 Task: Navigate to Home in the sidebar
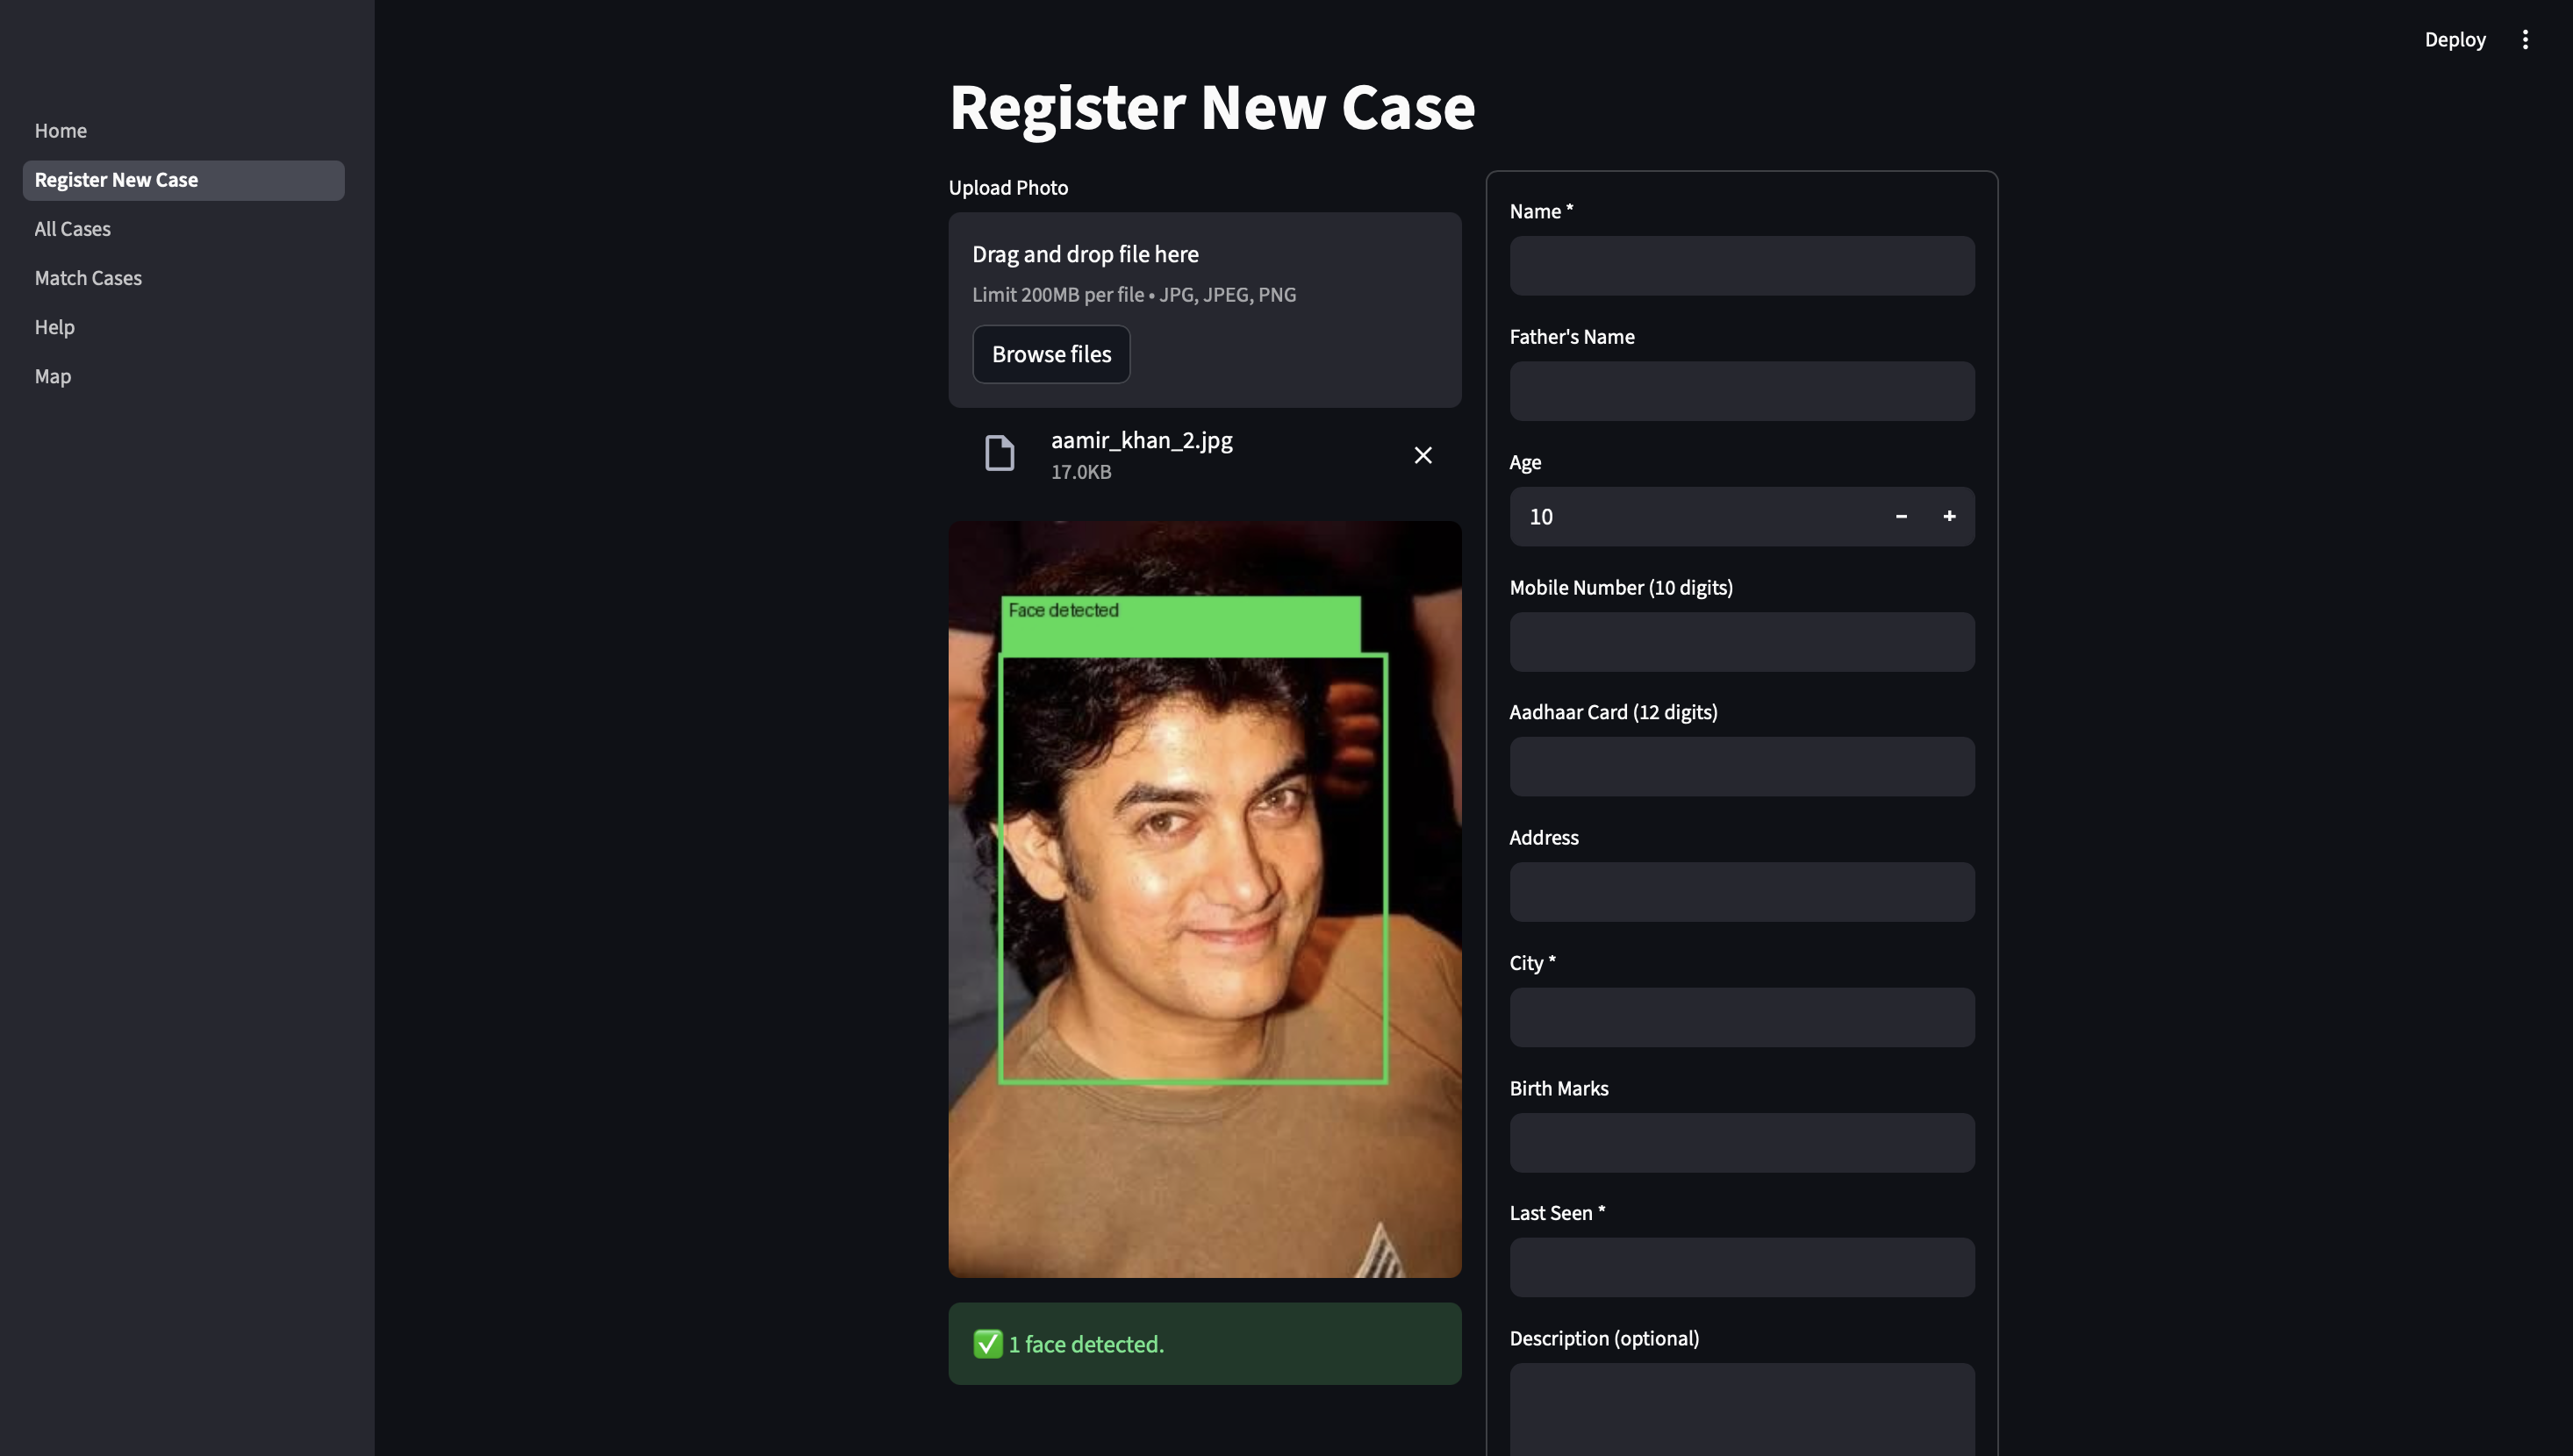60,130
